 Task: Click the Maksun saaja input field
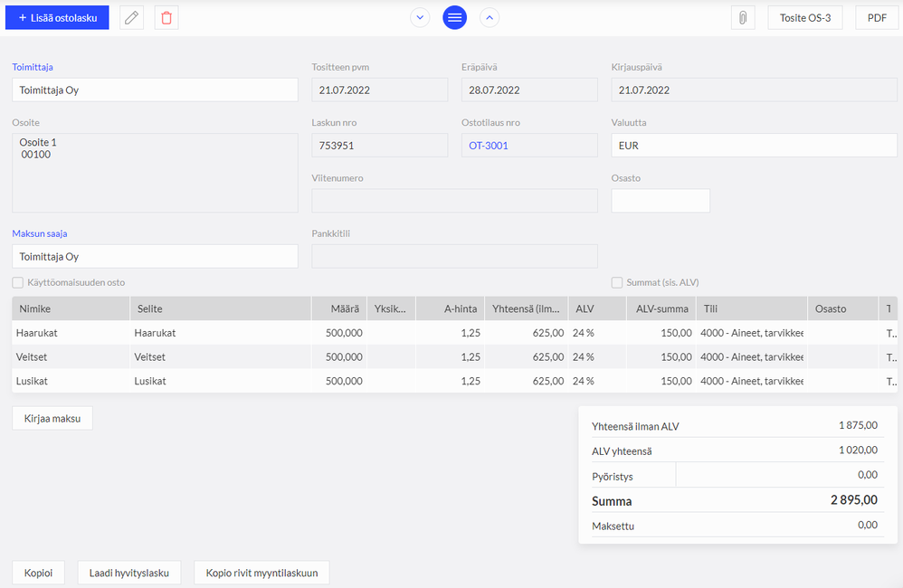click(x=155, y=256)
